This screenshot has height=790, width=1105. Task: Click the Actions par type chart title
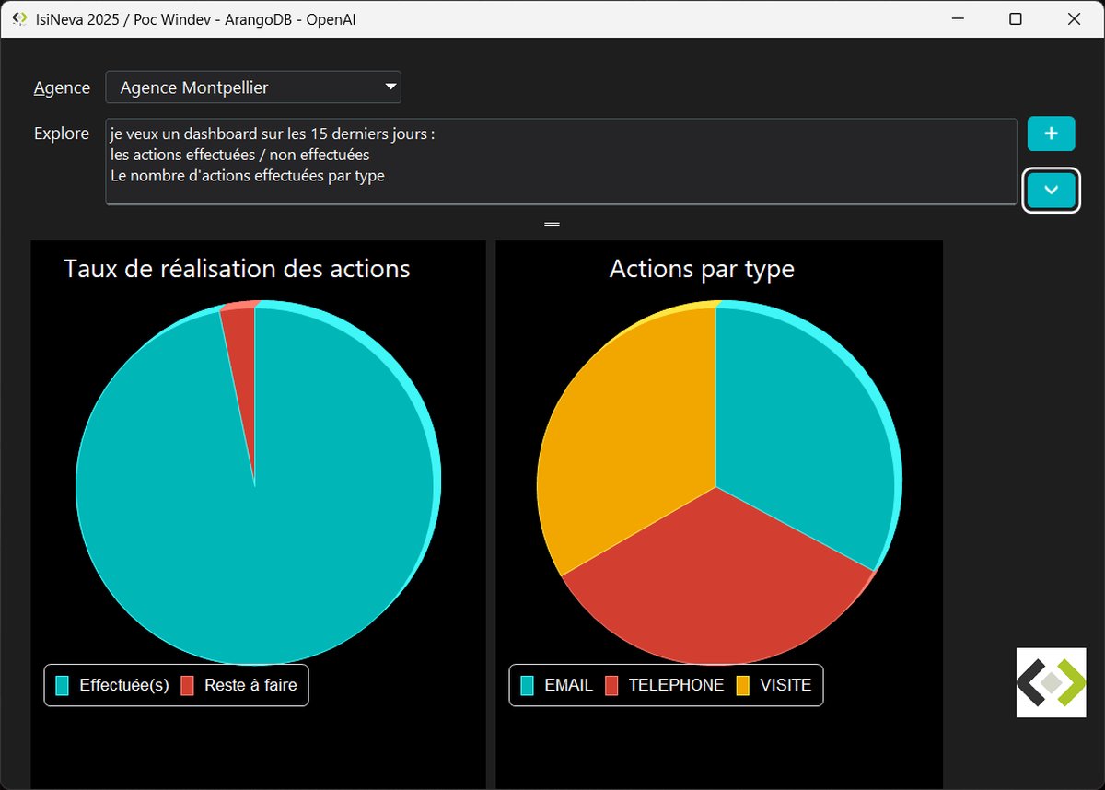(702, 269)
